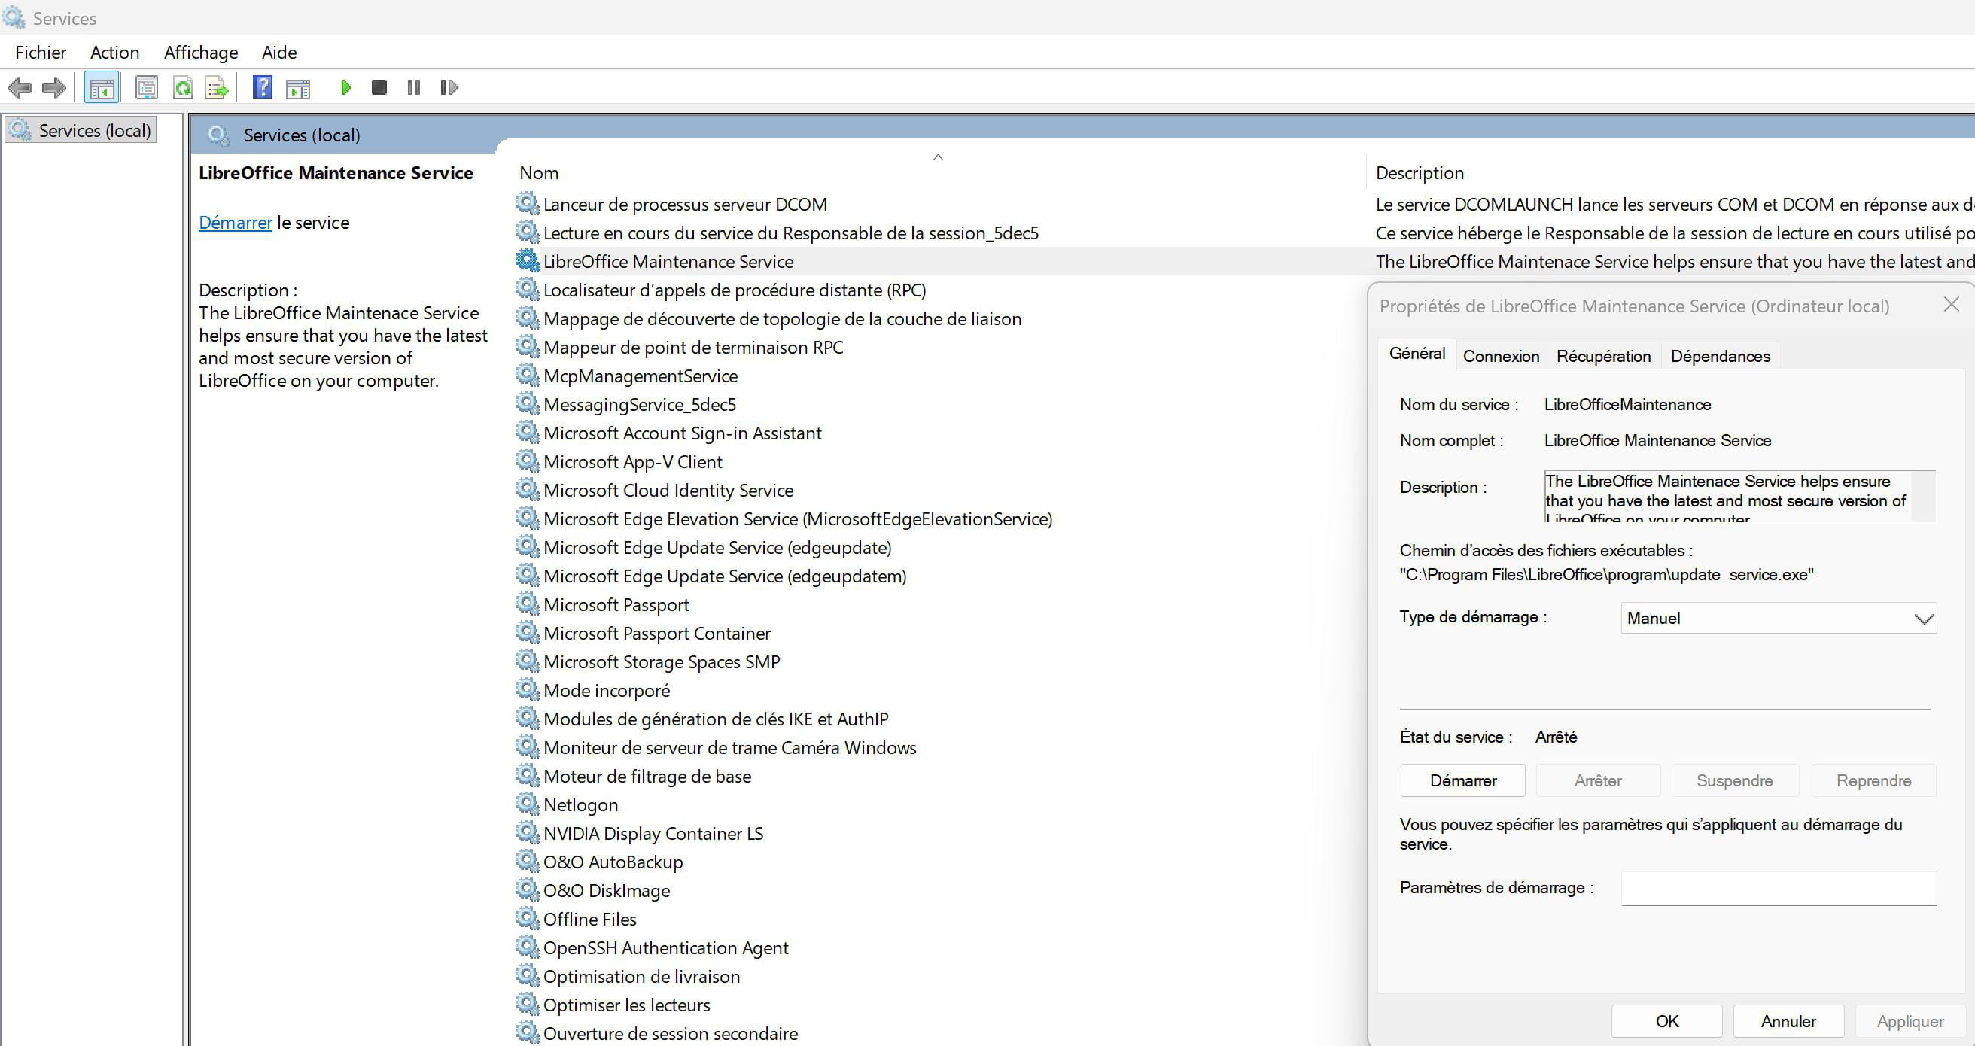Open the Action menu
1975x1046 pixels.
pos(114,52)
